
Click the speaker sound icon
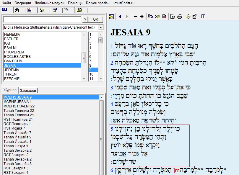pos(188,17)
